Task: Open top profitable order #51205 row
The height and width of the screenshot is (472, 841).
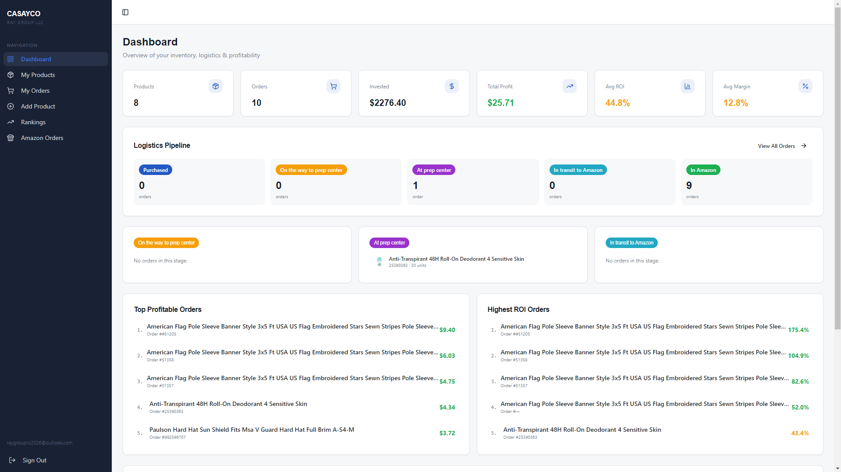Action: tap(296, 330)
